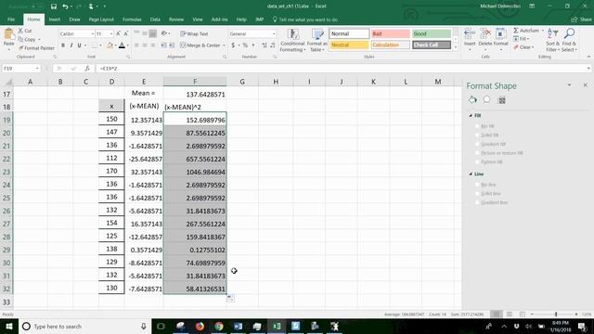Click the Accounting Number Format dollar icon
594x334 pixels.
[x=233, y=45]
